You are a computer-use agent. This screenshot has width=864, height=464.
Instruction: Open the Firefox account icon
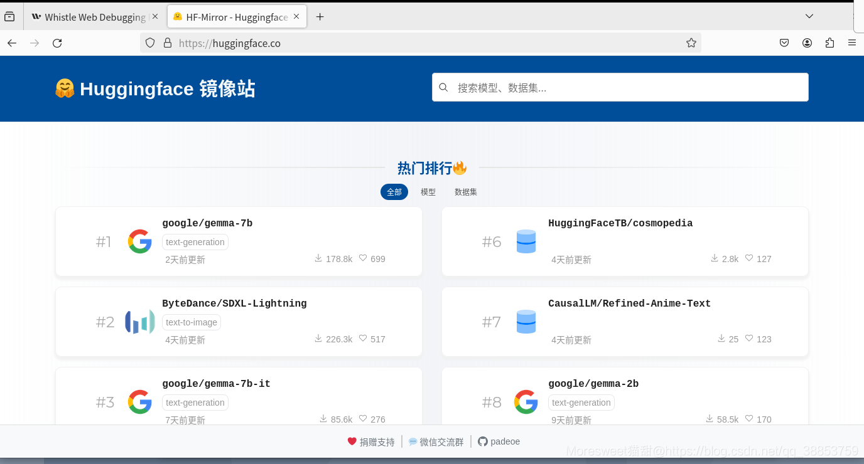[x=807, y=43]
